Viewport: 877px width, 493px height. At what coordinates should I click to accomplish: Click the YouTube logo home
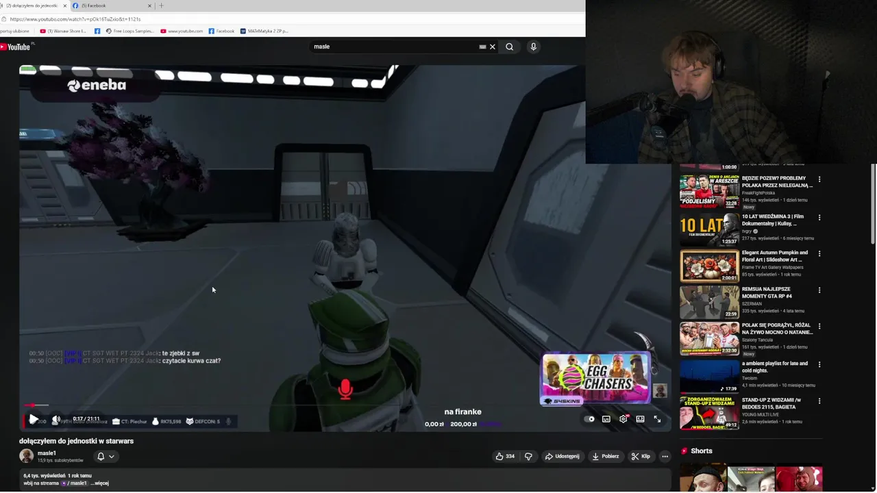pyautogui.click(x=15, y=47)
